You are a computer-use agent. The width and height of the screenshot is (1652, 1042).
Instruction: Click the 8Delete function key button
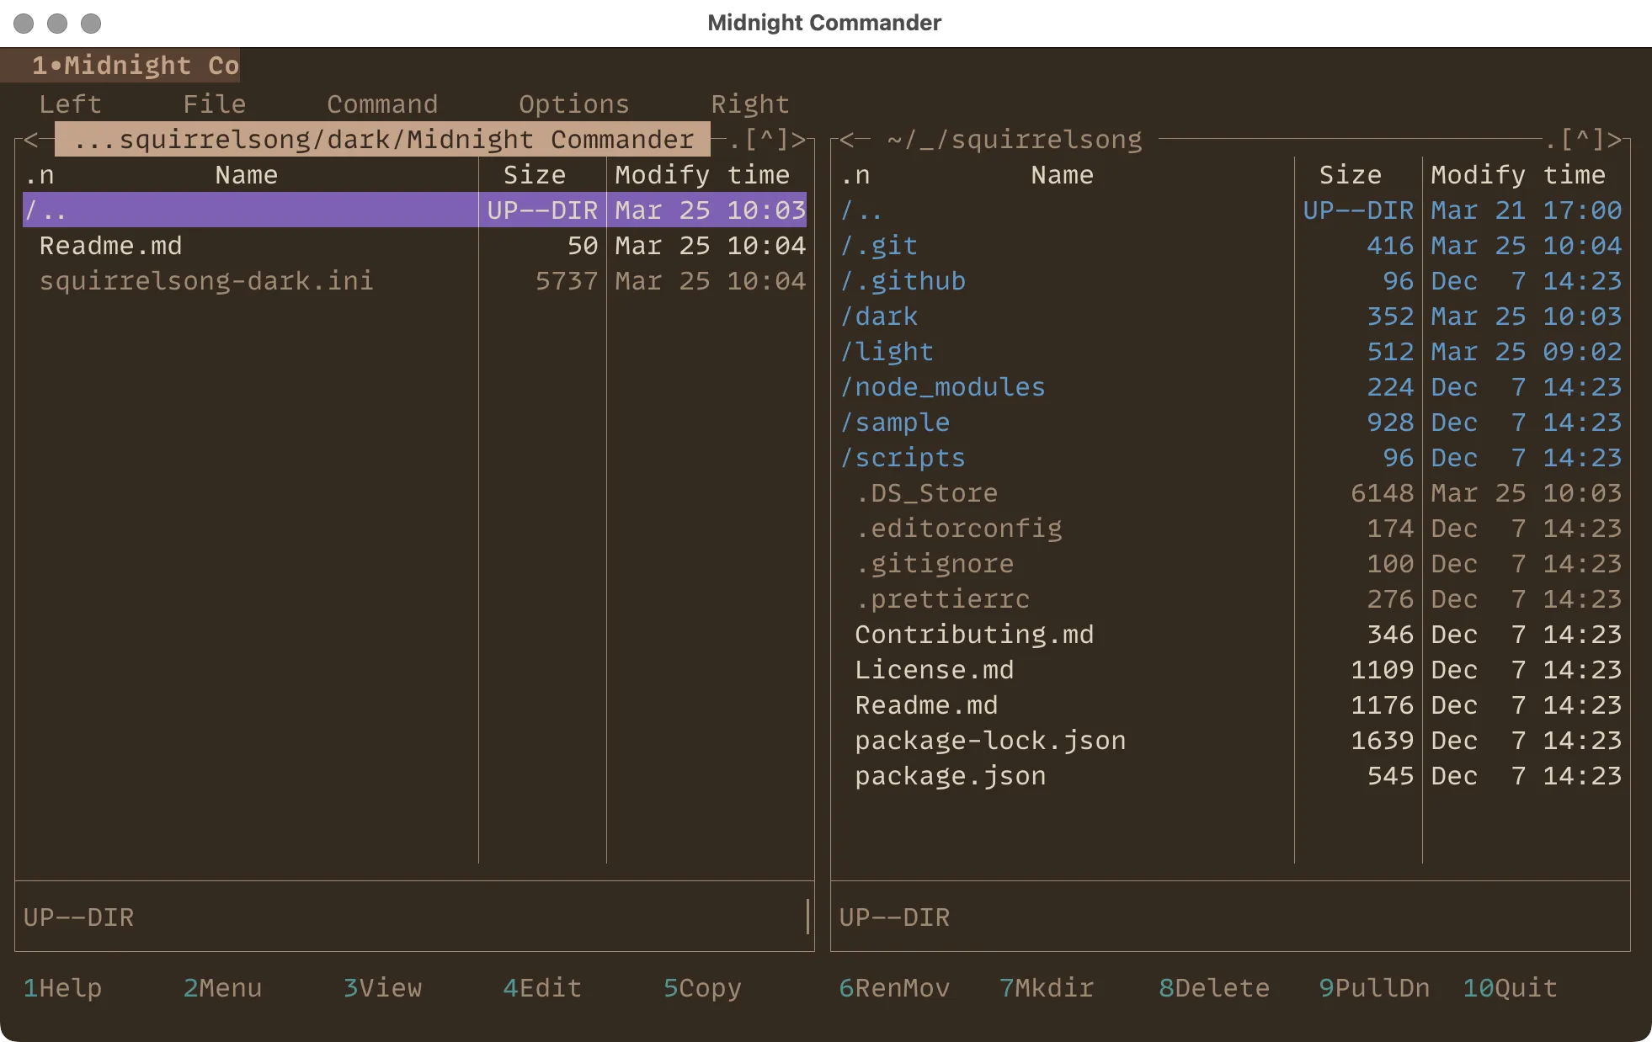click(1214, 988)
